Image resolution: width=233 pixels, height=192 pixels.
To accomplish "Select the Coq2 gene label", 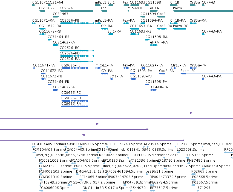I will [161, 14].
